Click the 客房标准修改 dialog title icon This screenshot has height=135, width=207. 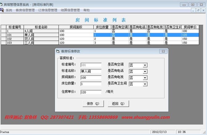tap(58, 51)
